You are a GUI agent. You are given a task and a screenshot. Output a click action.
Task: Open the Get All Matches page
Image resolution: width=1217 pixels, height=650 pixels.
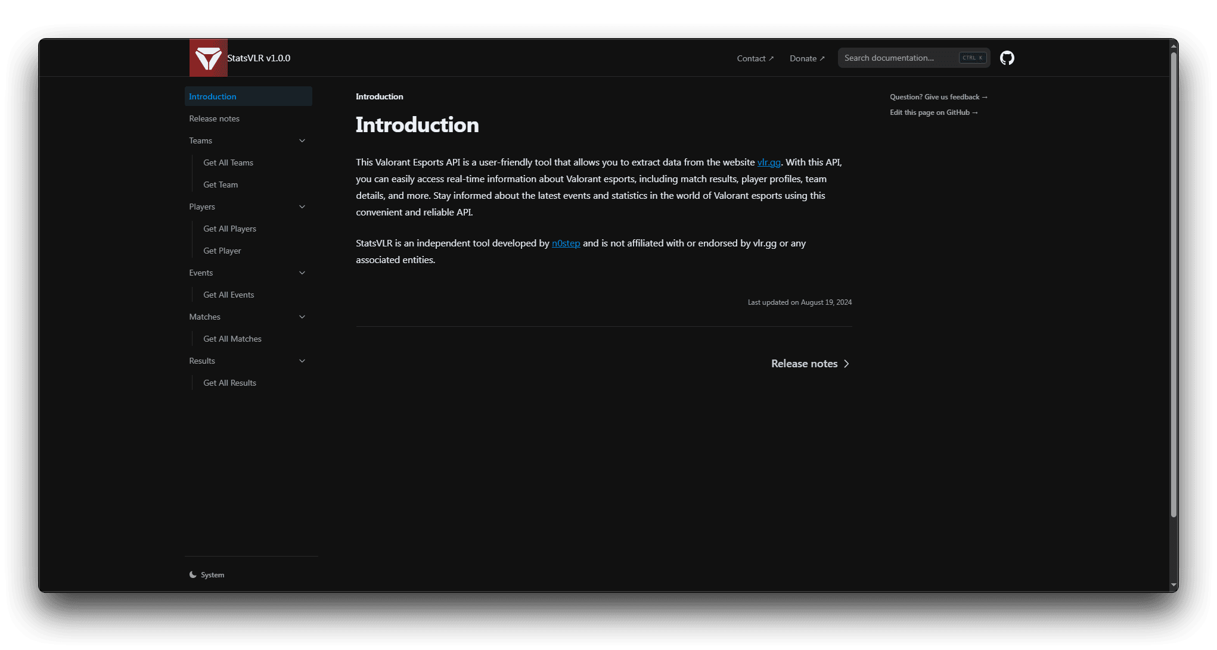click(x=256, y=339)
